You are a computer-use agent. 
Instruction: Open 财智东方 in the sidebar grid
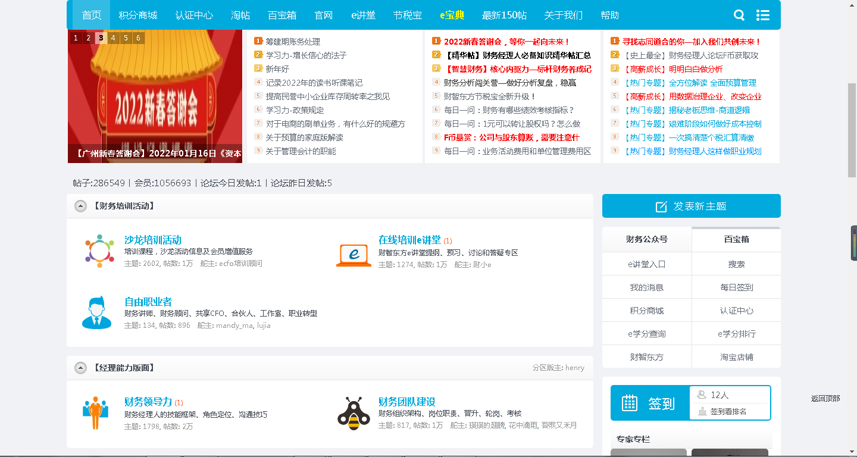[x=647, y=356]
